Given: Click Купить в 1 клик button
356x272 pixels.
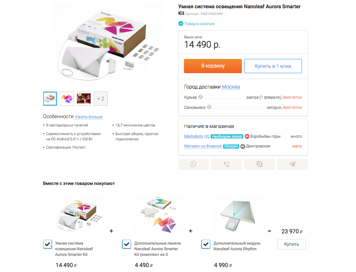Looking at the screenshot, I should (273, 66).
